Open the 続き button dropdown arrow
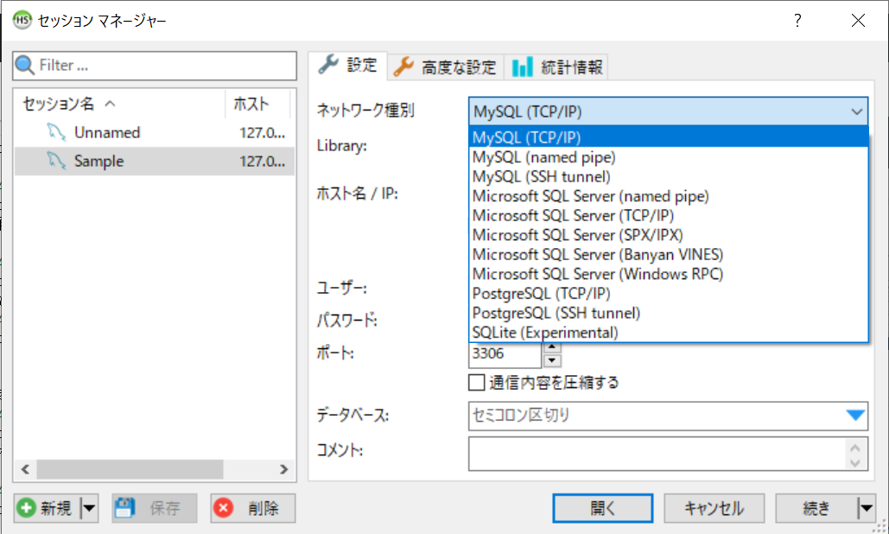The image size is (889, 534). pyautogui.click(x=866, y=508)
